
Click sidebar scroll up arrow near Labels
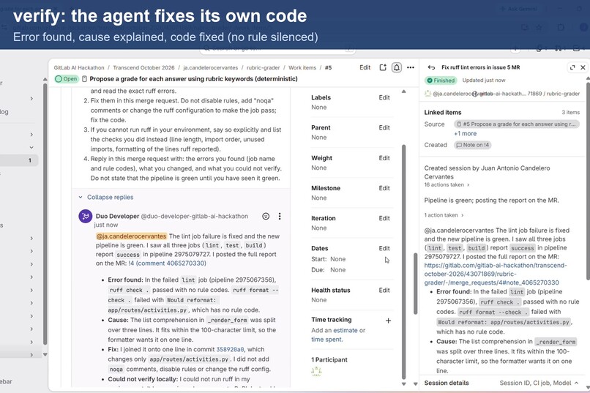tap(404, 91)
